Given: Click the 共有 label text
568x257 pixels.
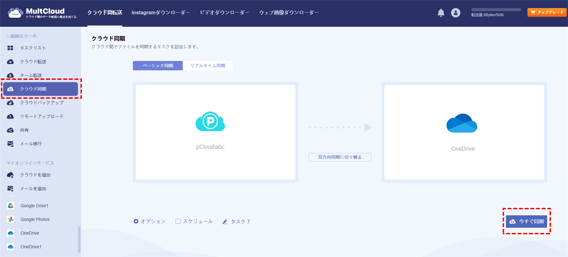Looking at the screenshot, I should [x=25, y=130].
